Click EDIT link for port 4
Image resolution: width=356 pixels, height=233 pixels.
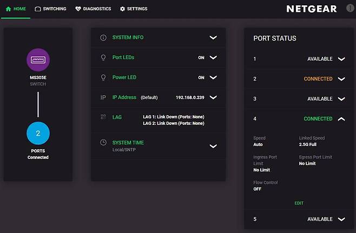(299, 203)
